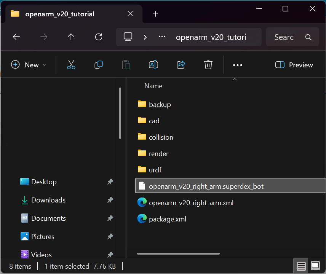Click the Search box
This screenshot has height=274, width=326.
point(292,37)
